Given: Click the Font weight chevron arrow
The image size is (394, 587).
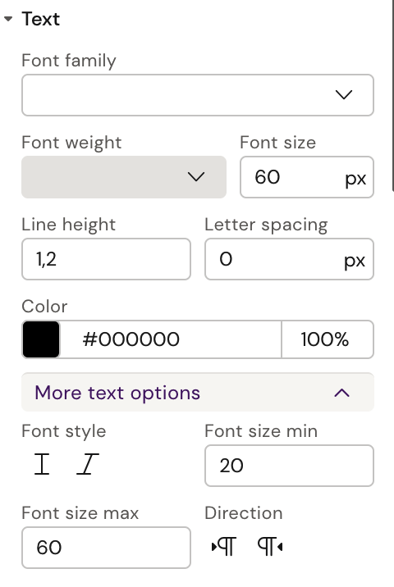Looking at the screenshot, I should (196, 177).
